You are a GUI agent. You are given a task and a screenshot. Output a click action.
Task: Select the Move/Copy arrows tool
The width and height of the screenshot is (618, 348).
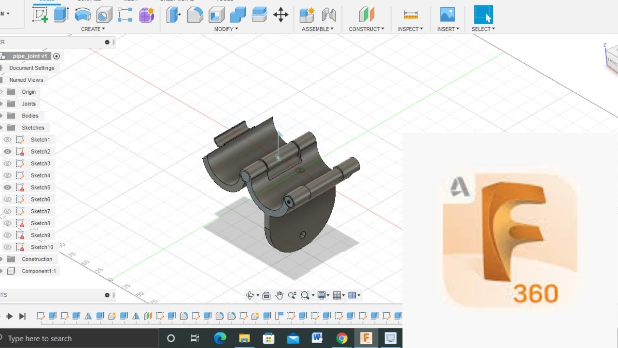point(281,15)
